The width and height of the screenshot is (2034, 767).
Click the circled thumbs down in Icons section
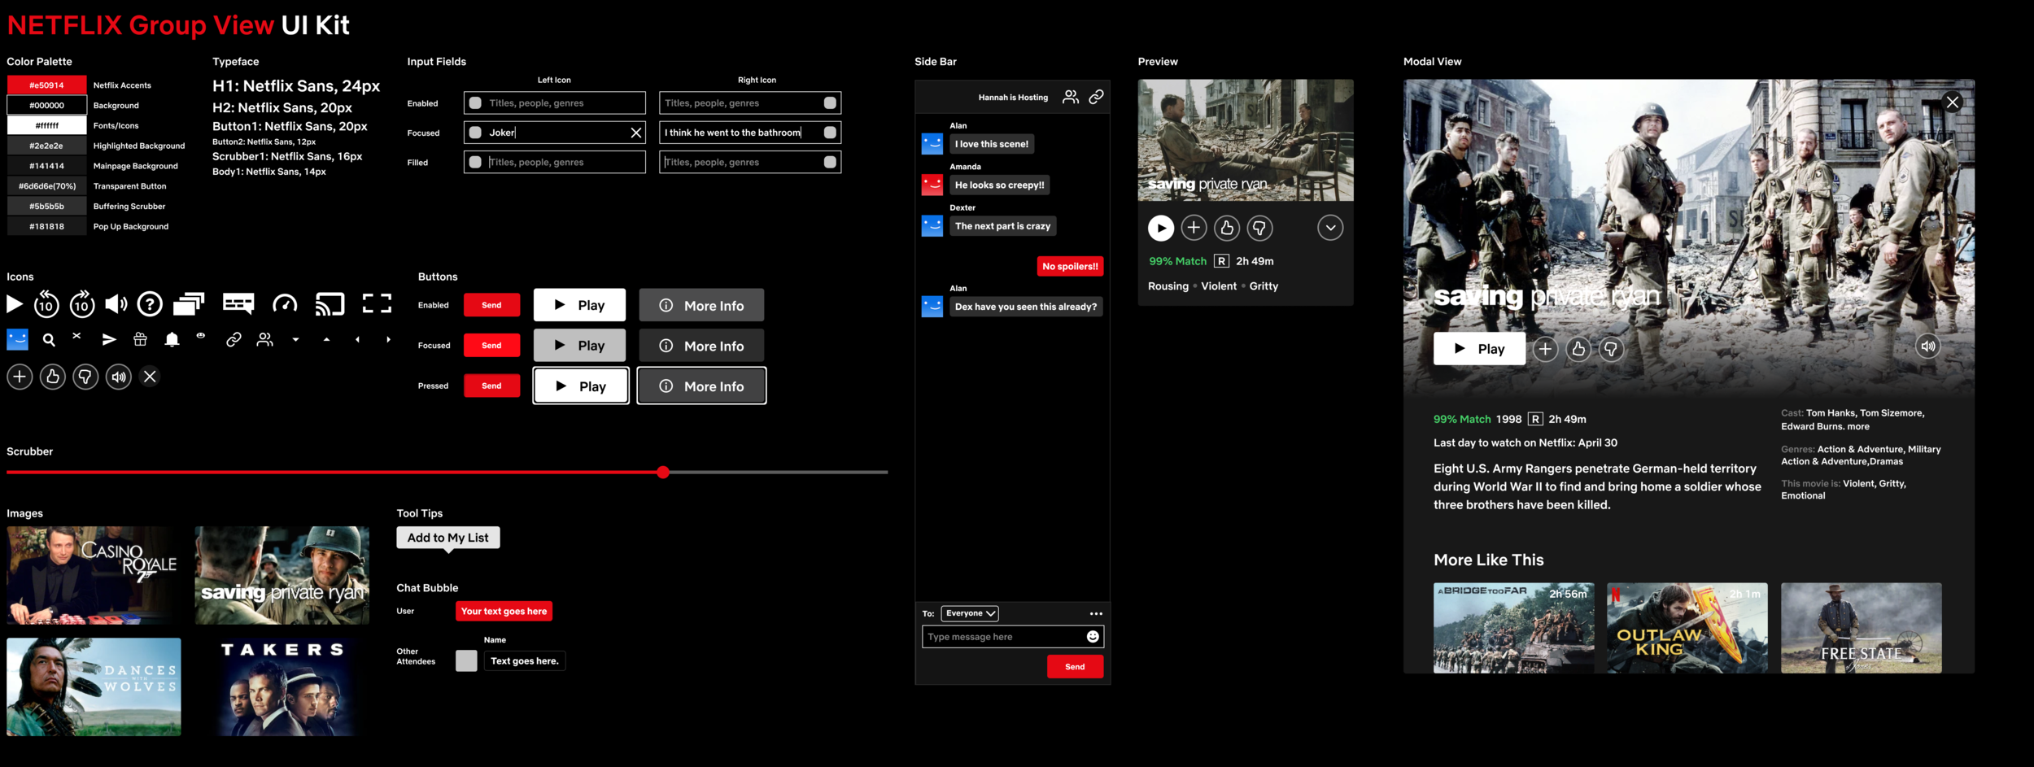pos(85,377)
